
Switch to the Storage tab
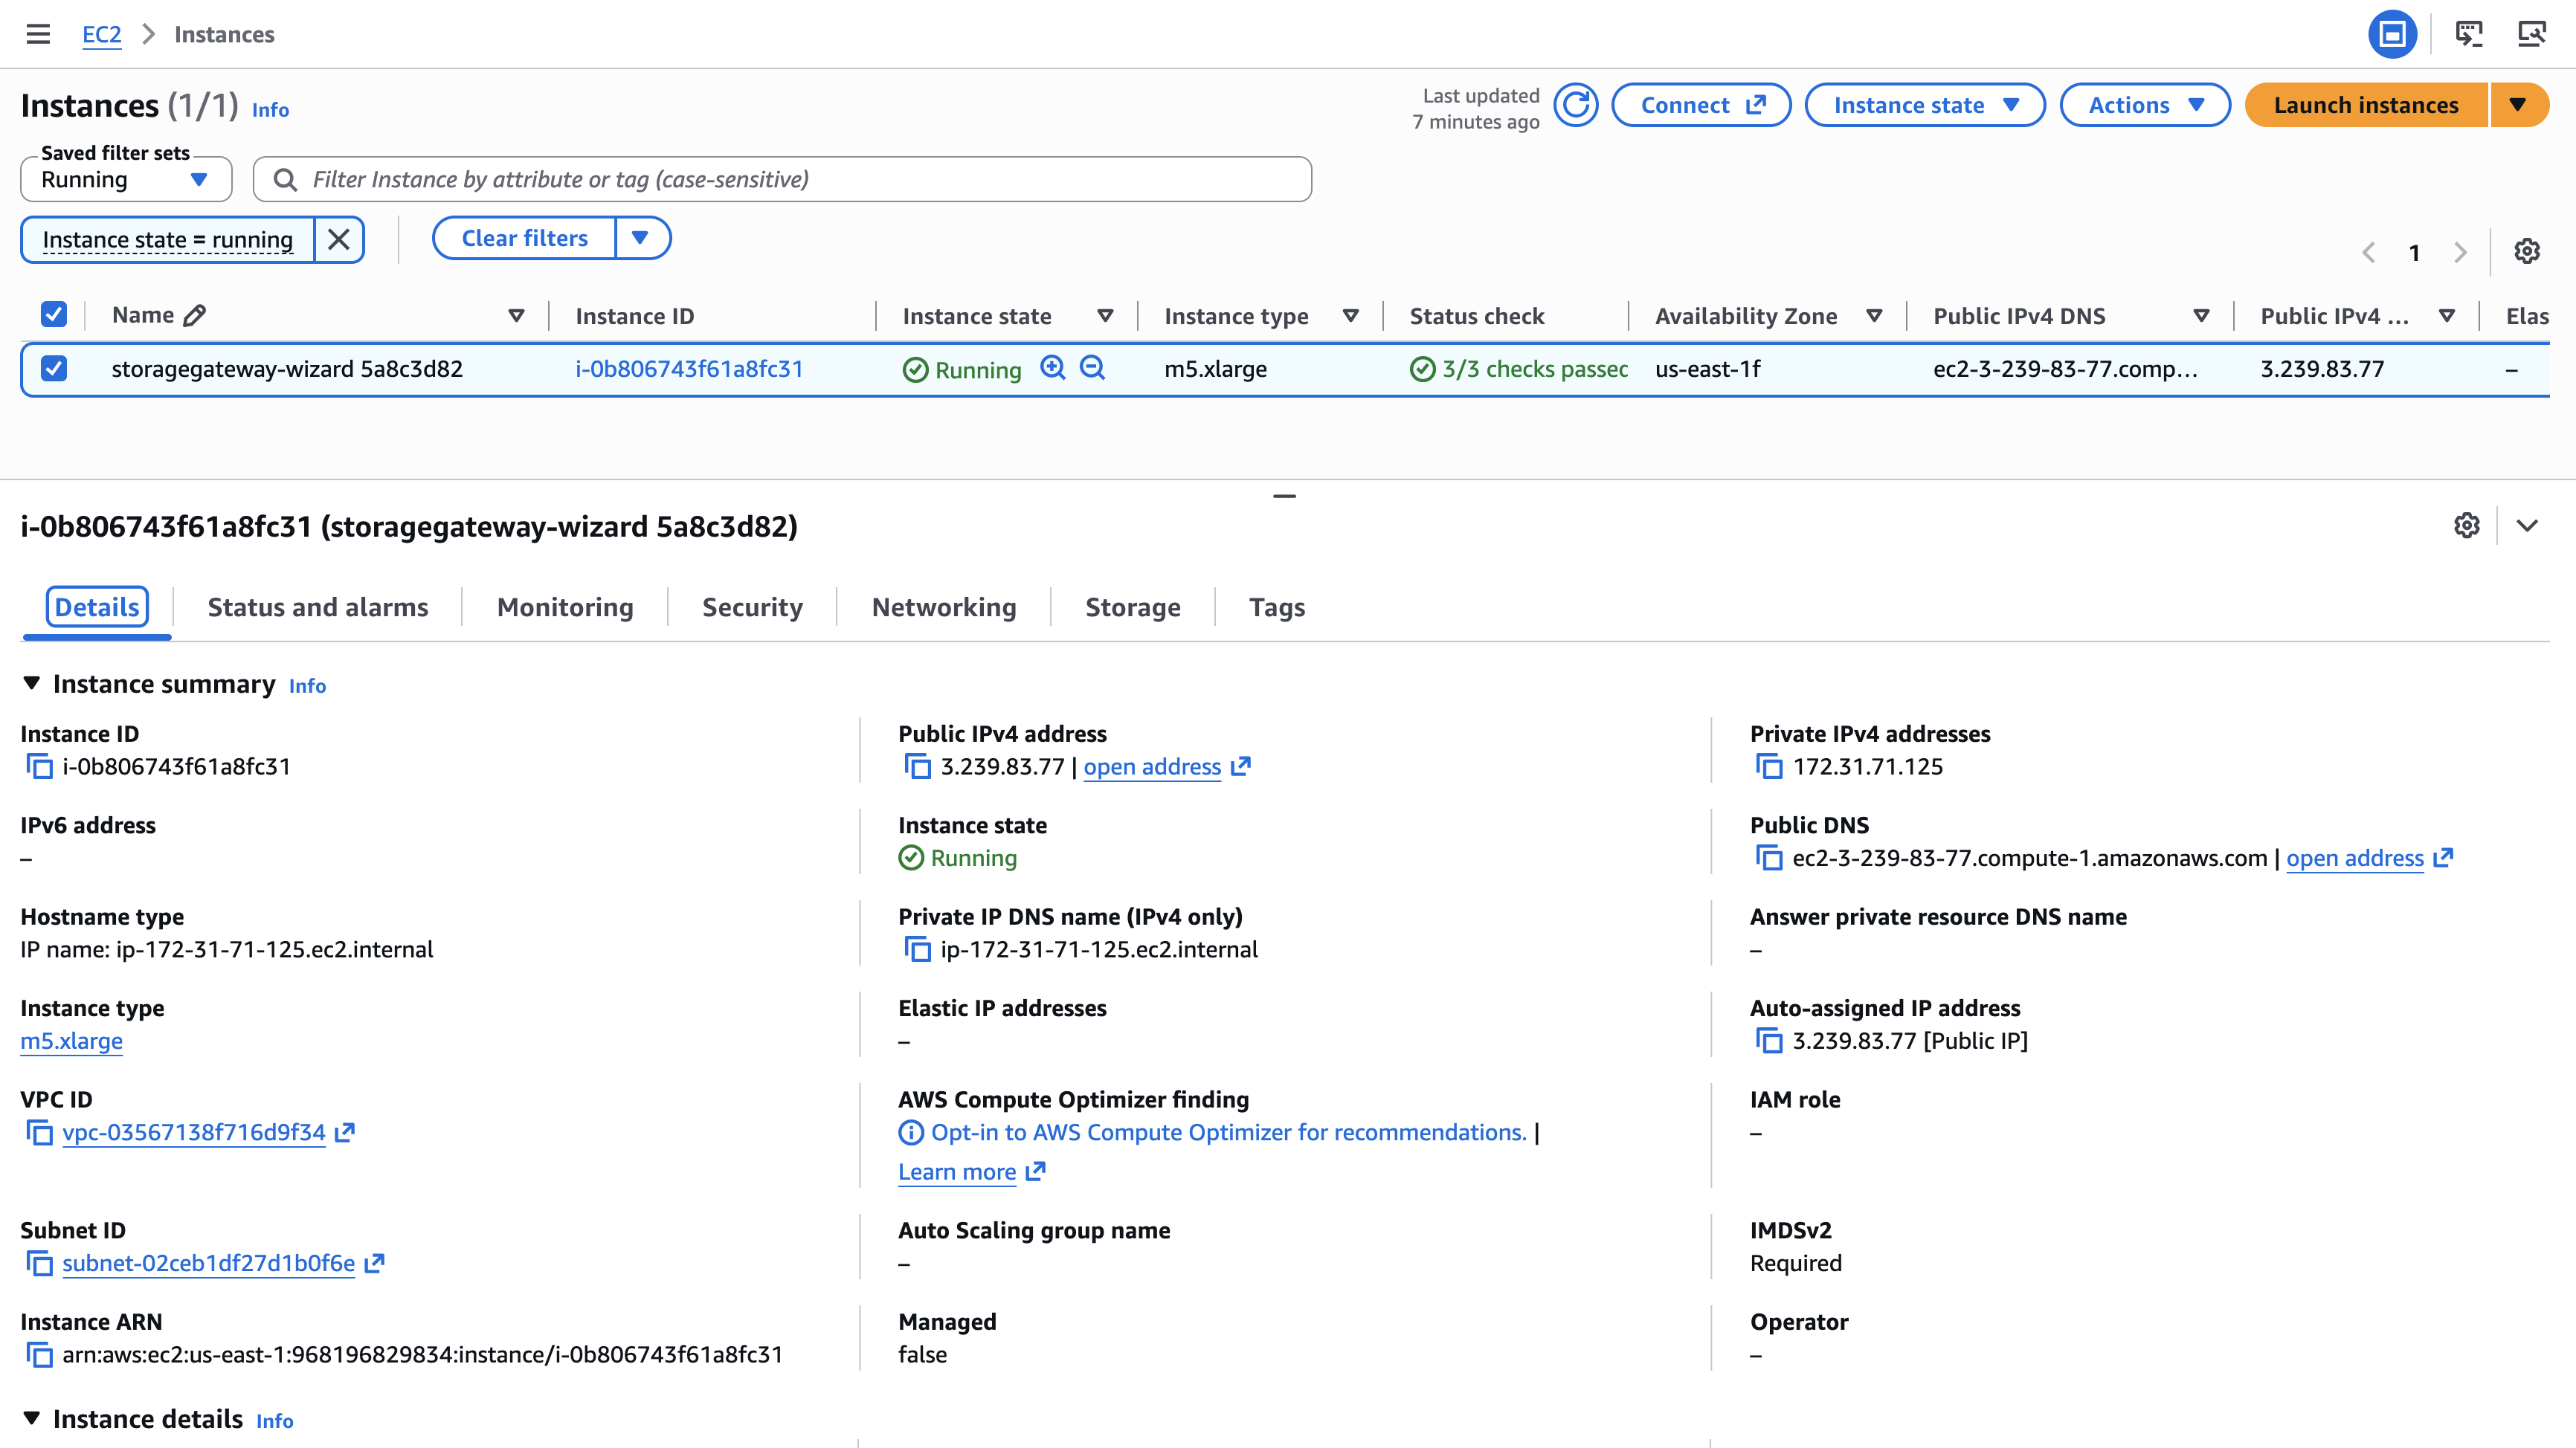(x=1133, y=607)
